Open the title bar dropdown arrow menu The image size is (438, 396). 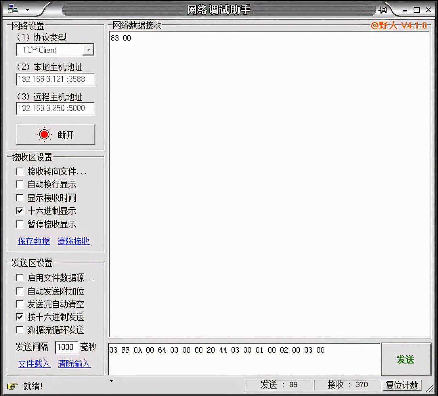(x=27, y=10)
